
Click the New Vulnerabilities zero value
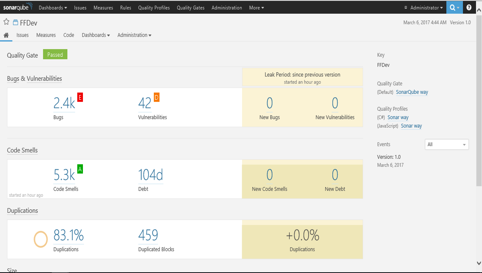[335, 103]
